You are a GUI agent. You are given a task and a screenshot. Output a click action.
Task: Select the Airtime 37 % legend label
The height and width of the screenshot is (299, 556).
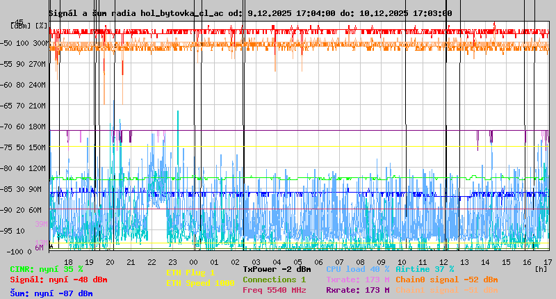(425, 269)
